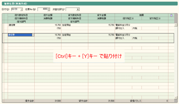This screenshot has width=179, height=104.
Task: Click the 借方勘定科目 column header
Action: click(21, 15)
